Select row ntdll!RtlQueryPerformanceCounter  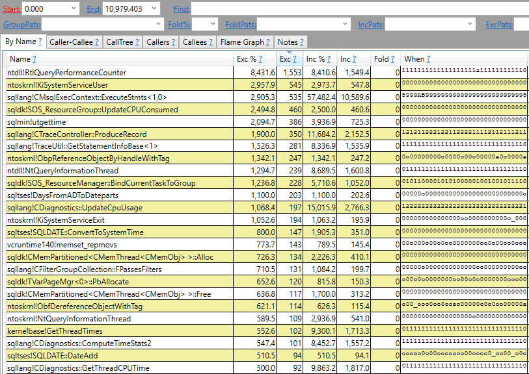[x=267, y=72]
